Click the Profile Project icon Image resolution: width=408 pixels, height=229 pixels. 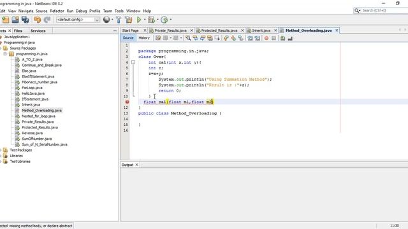click(x=164, y=20)
